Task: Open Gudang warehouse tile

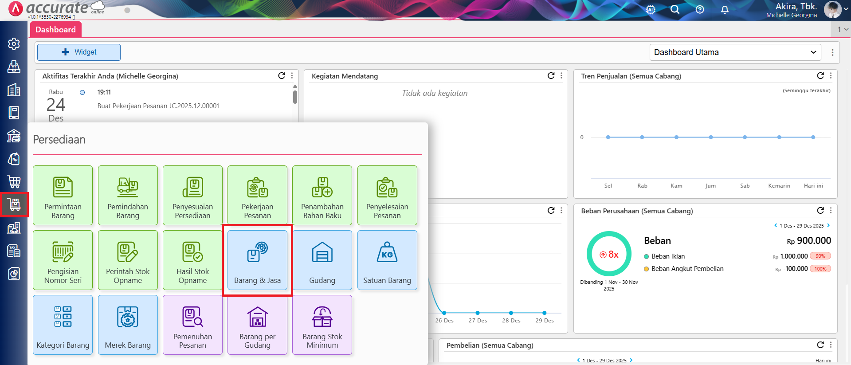Action: (x=322, y=260)
